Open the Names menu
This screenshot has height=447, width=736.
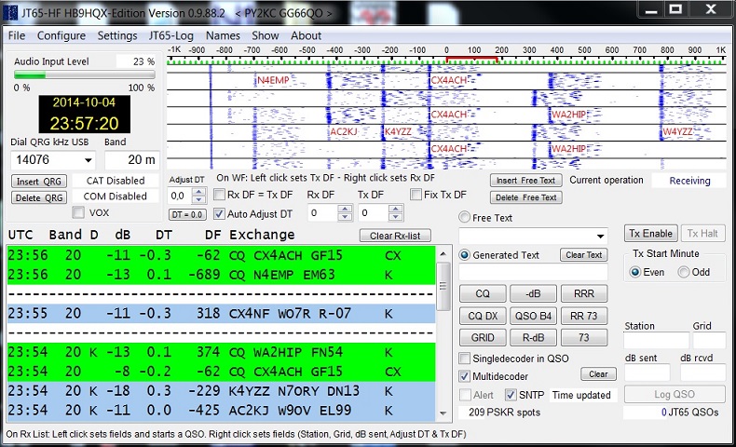[223, 35]
